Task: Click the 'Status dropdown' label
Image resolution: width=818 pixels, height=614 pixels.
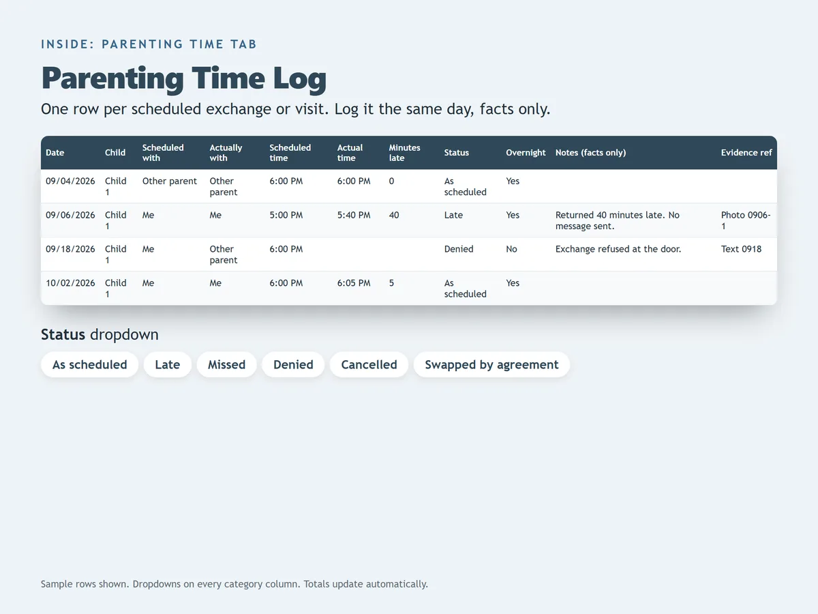Action: (100, 335)
